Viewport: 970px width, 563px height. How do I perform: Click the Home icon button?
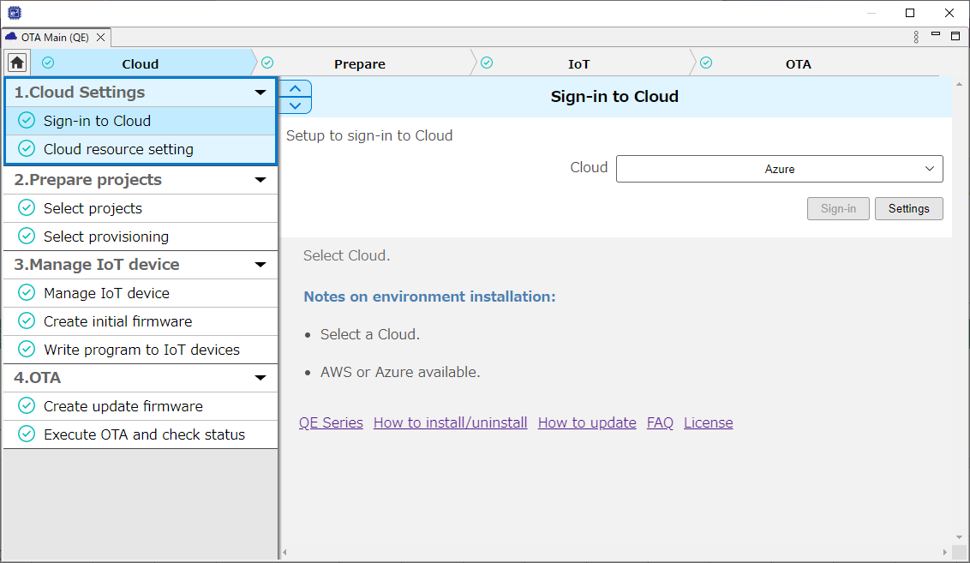coord(17,63)
